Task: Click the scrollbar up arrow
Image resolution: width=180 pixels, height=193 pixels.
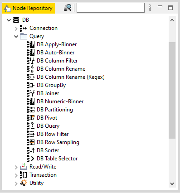Action: pos(172,20)
